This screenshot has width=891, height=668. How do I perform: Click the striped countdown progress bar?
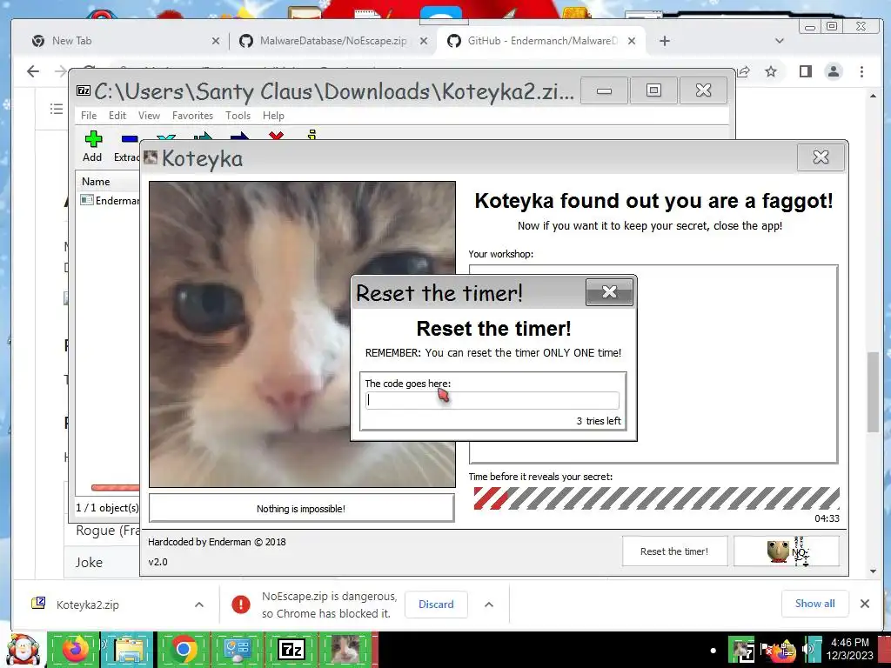click(x=656, y=498)
